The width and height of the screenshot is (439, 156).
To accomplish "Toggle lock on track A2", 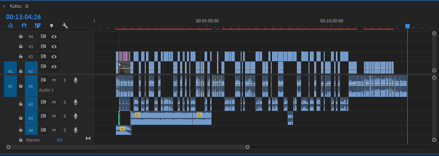I will [21, 104].
